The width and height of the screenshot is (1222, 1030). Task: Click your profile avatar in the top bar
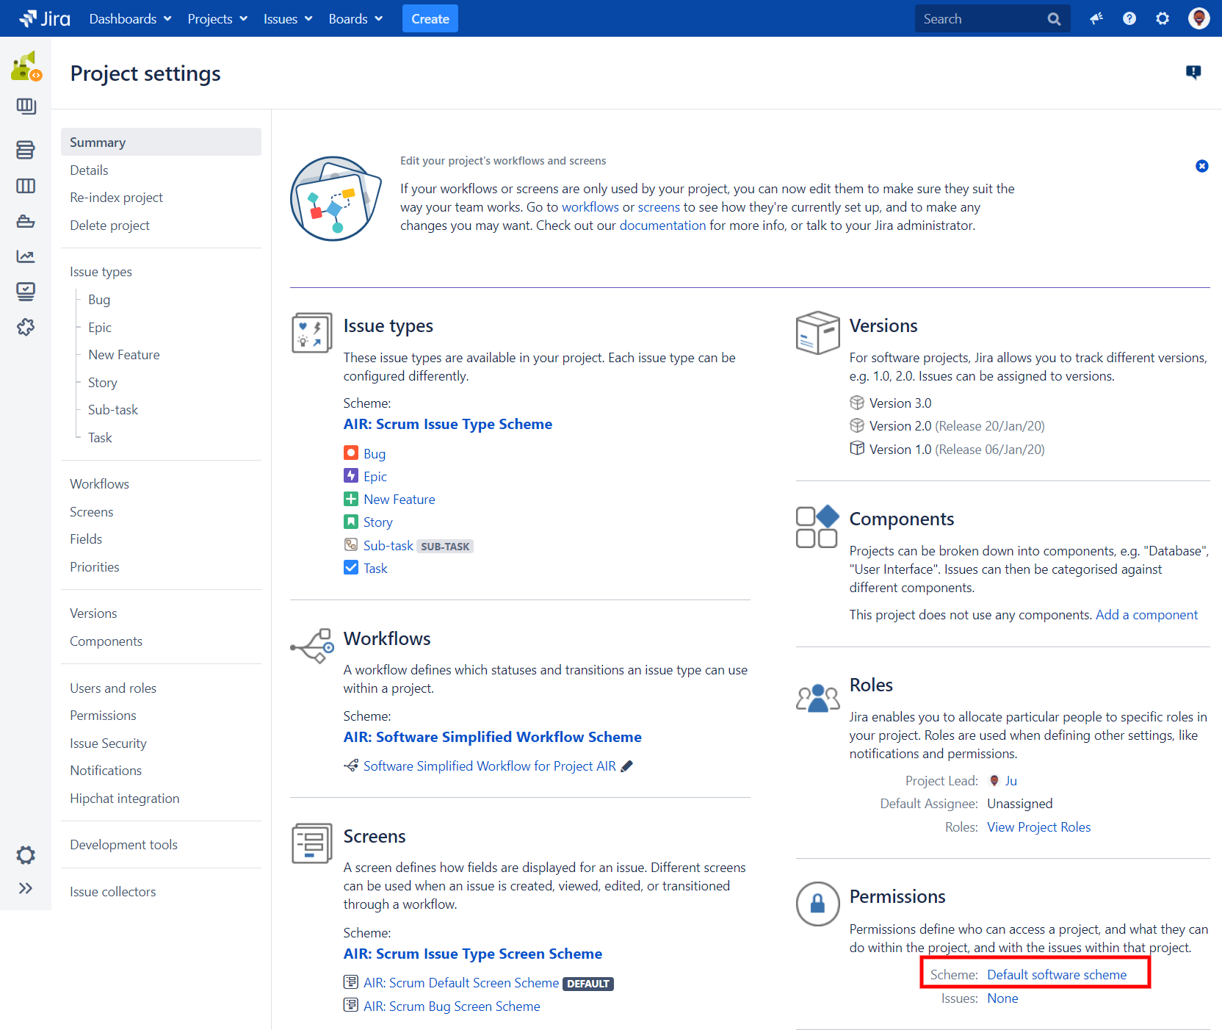coord(1198,18)
